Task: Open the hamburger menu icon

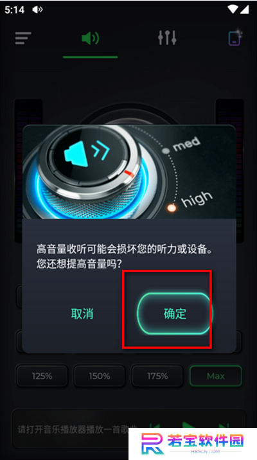Action: (23, 38)
